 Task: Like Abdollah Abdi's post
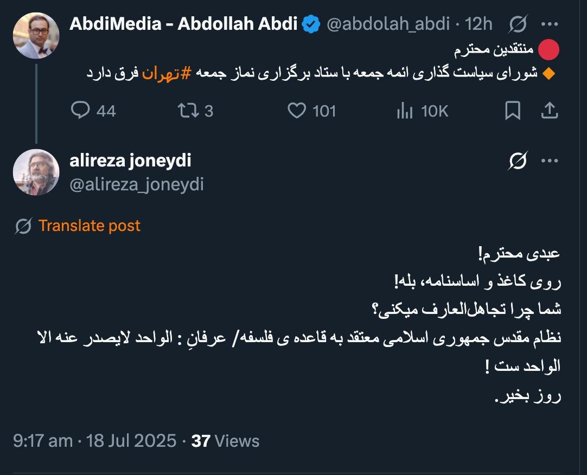(296, 111)
